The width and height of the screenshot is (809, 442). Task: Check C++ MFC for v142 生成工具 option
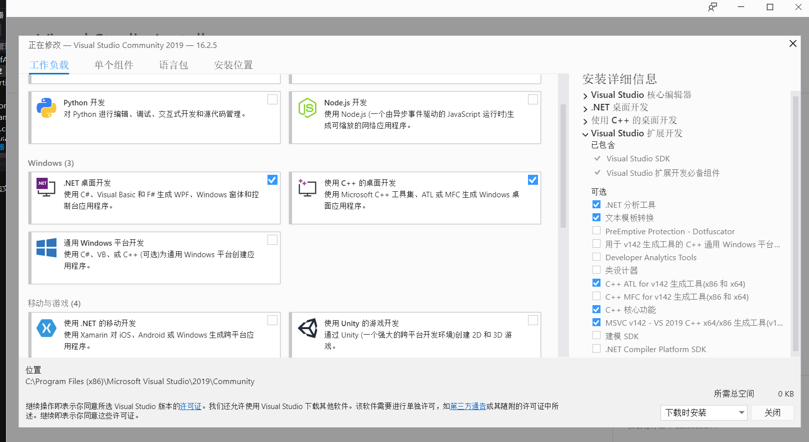(x=596, y=296)
